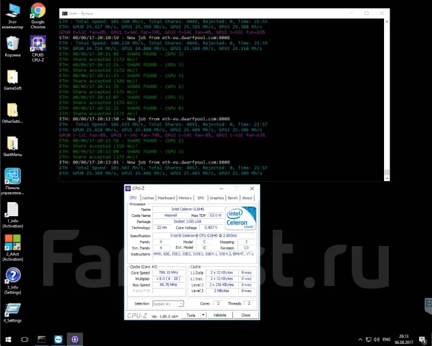
Task: Click the Multiplier value x 8.0 (8 - 28)
Action: tap(168, 278)
